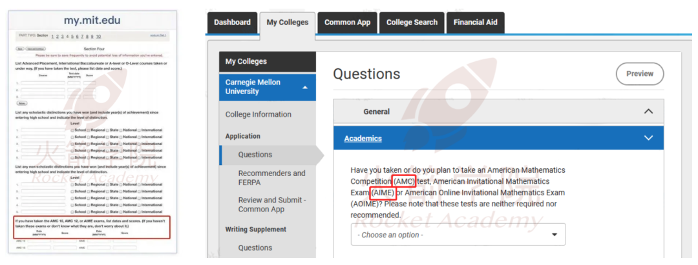Viewport: 698px width, 265px height.
Task: Click the Section Four heading in the MIT form
Action: tap(94, 49)
